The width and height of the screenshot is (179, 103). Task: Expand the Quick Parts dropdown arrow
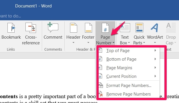(144, 43)
